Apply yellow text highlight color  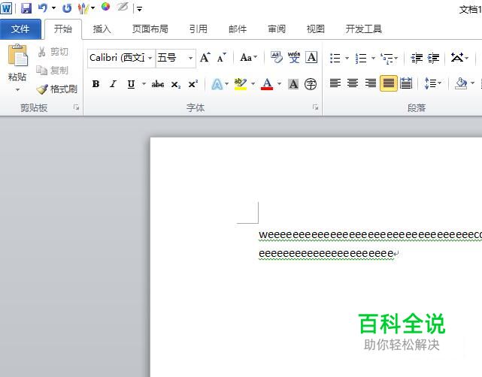(240, 84)
